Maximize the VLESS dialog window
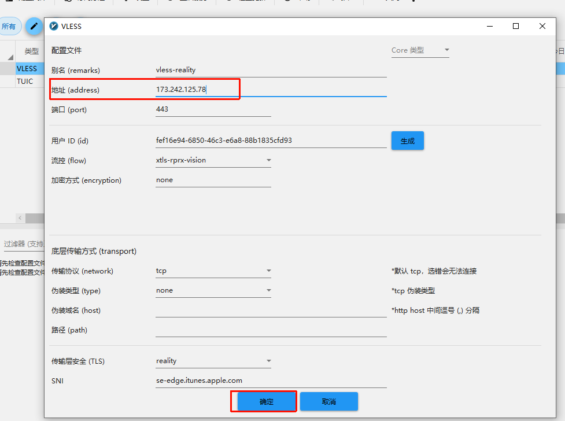565x421 pixels. point(516,26)
